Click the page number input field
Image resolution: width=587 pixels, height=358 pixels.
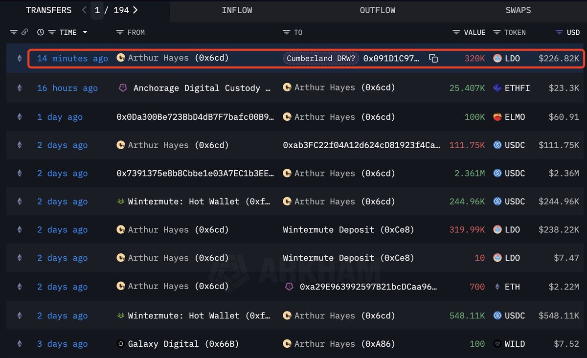pos(97,10)
